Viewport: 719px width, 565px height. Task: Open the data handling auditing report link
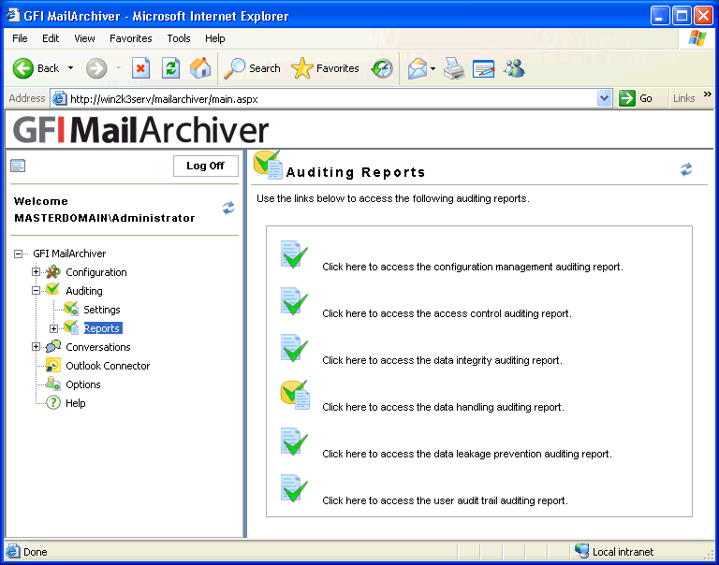click(x=443, y=407)
